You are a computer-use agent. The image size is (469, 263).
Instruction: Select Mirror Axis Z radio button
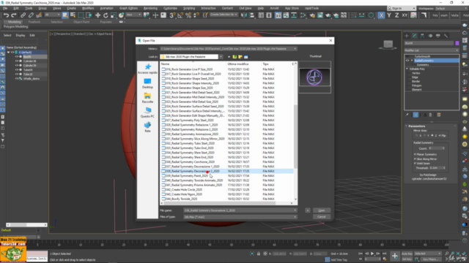(432, 135)
